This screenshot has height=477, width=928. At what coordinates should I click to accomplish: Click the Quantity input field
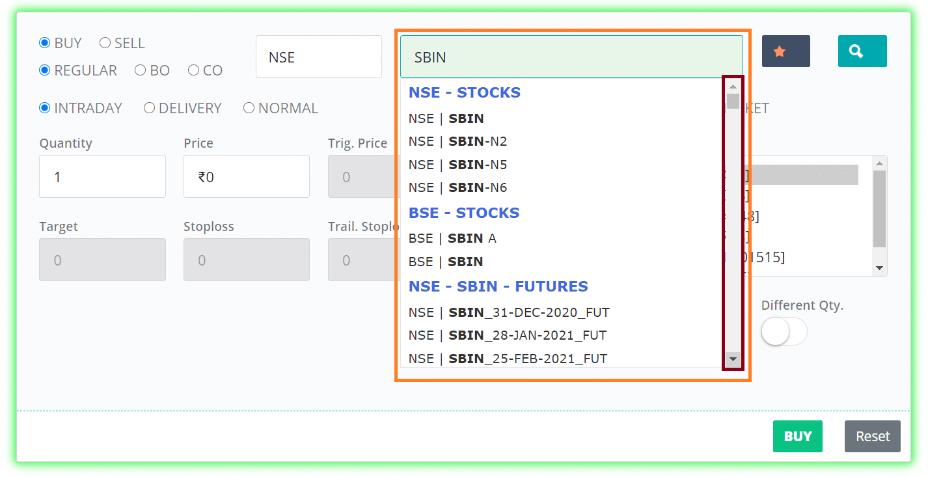102,176
